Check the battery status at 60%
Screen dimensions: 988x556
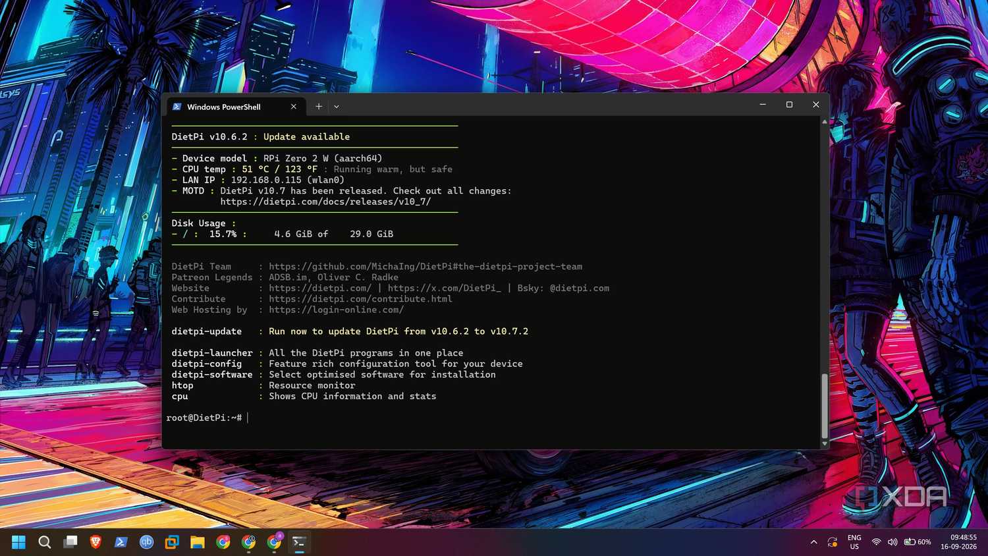[918, 542]
